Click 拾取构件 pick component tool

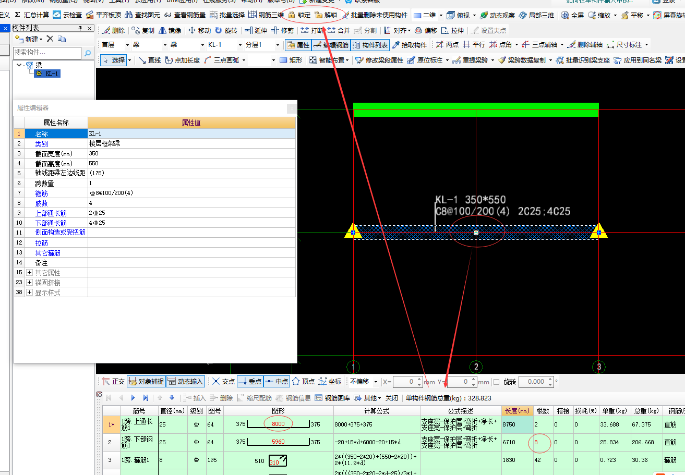410,45
